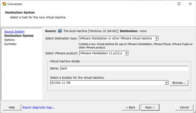Maximize the Conversion window
The image size is (196, 113).
[179, 4]
